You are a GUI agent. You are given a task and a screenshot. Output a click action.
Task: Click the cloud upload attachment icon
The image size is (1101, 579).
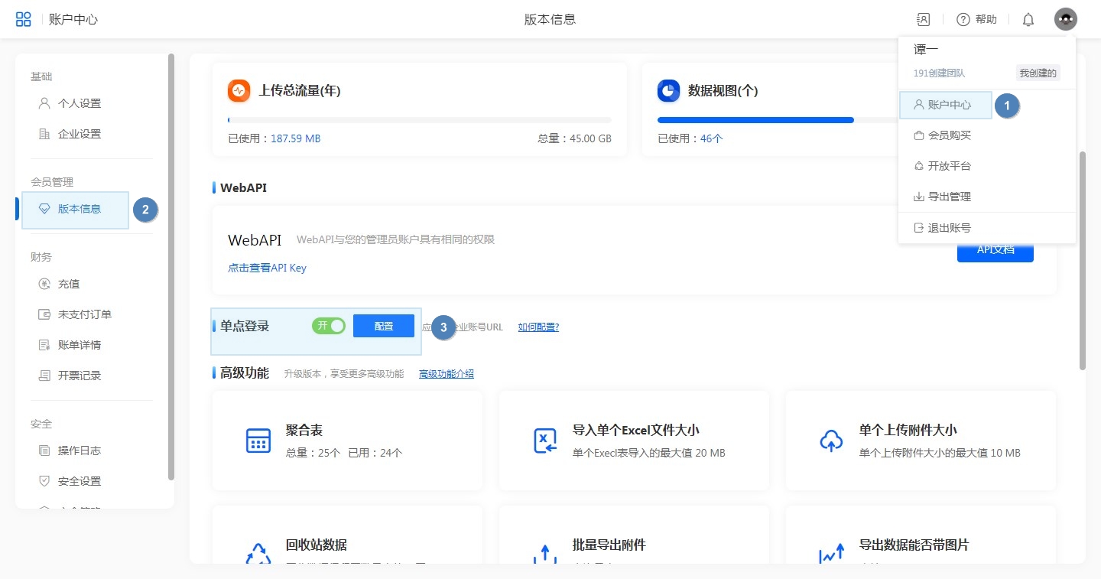[x=831, y=441]
